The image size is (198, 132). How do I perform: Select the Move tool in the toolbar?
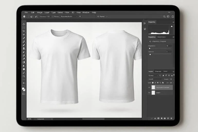24,24
